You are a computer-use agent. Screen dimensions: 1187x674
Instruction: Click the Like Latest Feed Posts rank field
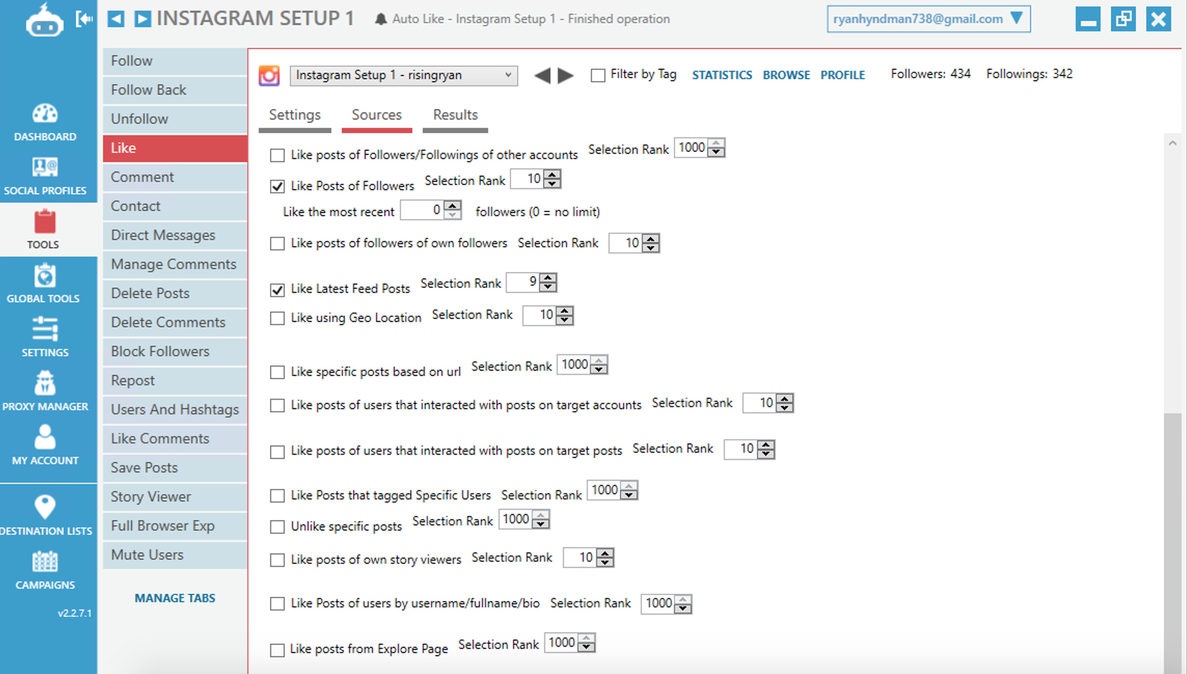pos(524,282)
